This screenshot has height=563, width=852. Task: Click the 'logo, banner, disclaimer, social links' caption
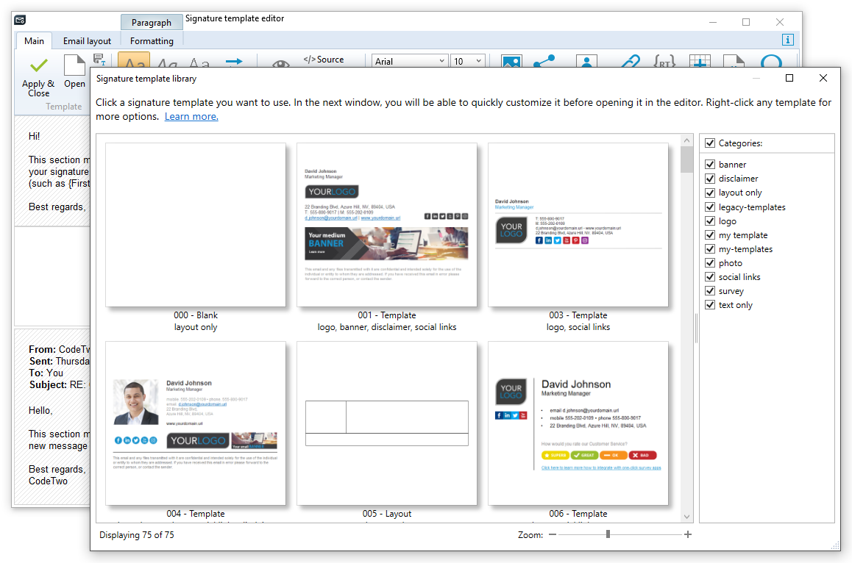[x=387, y=327]
